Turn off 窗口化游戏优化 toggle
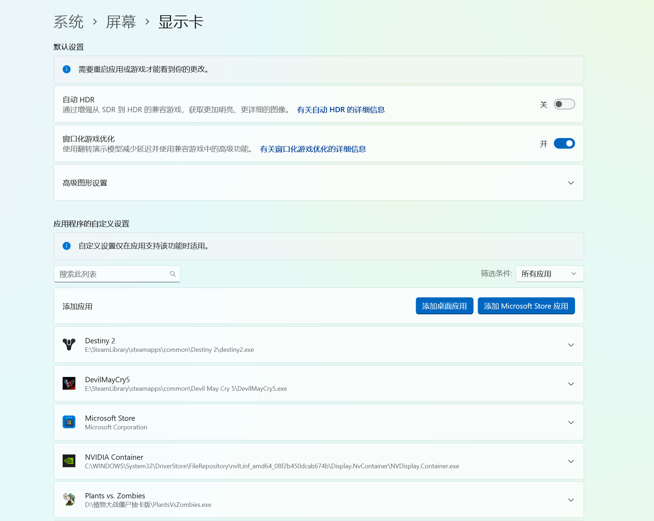 coord(564,143)
